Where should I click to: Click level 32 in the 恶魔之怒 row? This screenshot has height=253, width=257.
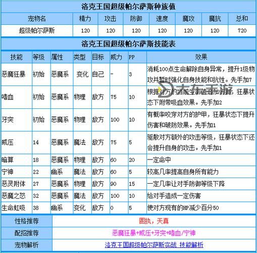(36, 196)
